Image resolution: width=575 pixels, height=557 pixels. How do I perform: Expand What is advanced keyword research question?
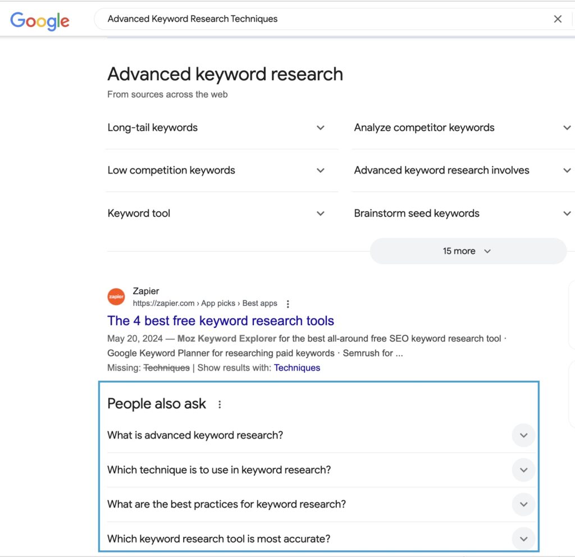(x=523, y=435)
